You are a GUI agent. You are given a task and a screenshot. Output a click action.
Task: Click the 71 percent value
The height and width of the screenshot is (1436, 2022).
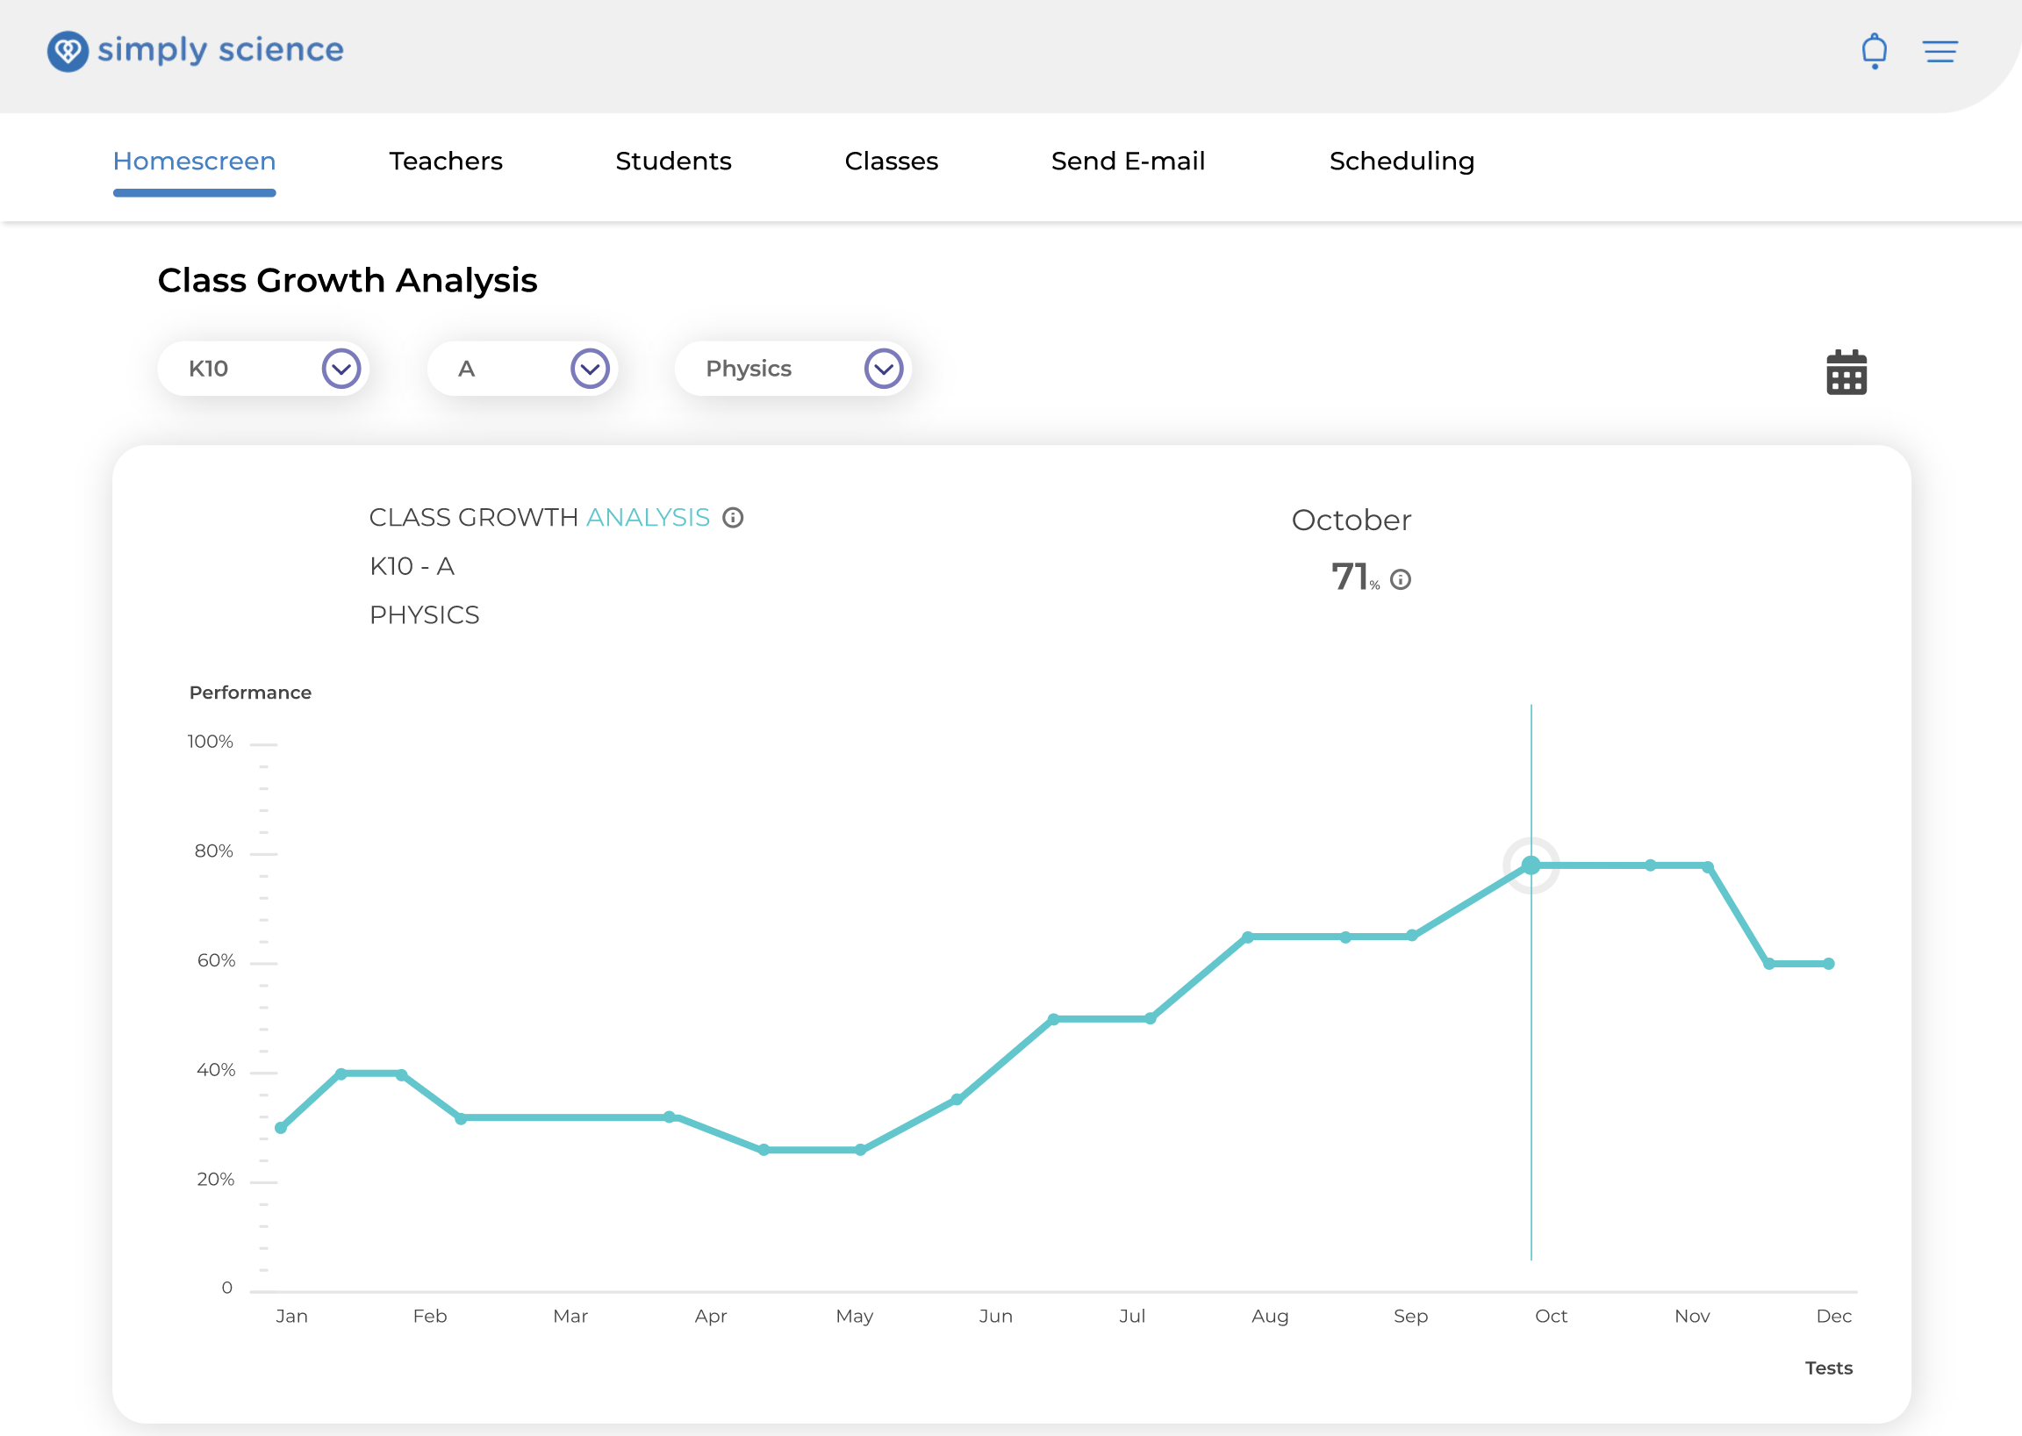coord(1355,578)
